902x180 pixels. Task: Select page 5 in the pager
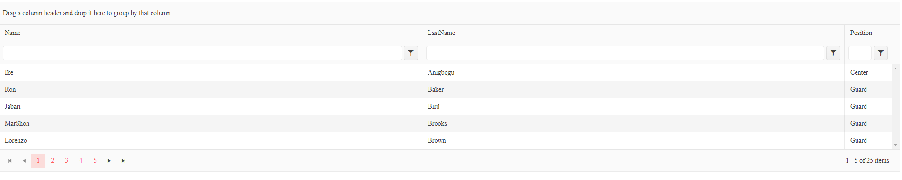[95, 161]
